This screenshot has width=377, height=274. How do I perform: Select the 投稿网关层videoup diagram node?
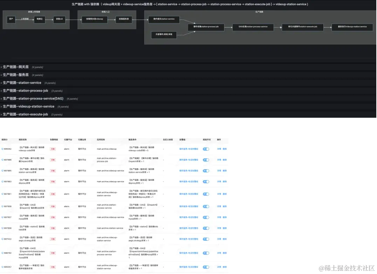[95, 19]
